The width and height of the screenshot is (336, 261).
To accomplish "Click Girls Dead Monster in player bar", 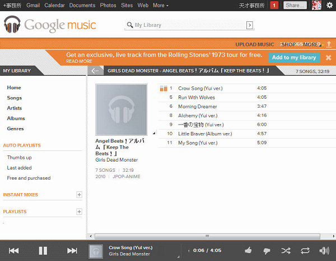I will [129, 254].
